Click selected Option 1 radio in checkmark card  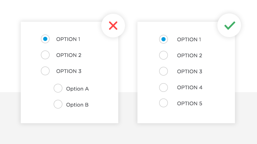[x=163, y=39]
